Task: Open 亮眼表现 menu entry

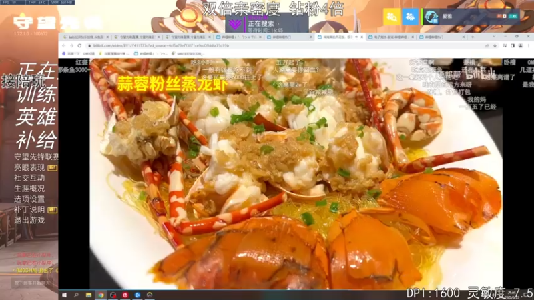Action: click(29, 167)
